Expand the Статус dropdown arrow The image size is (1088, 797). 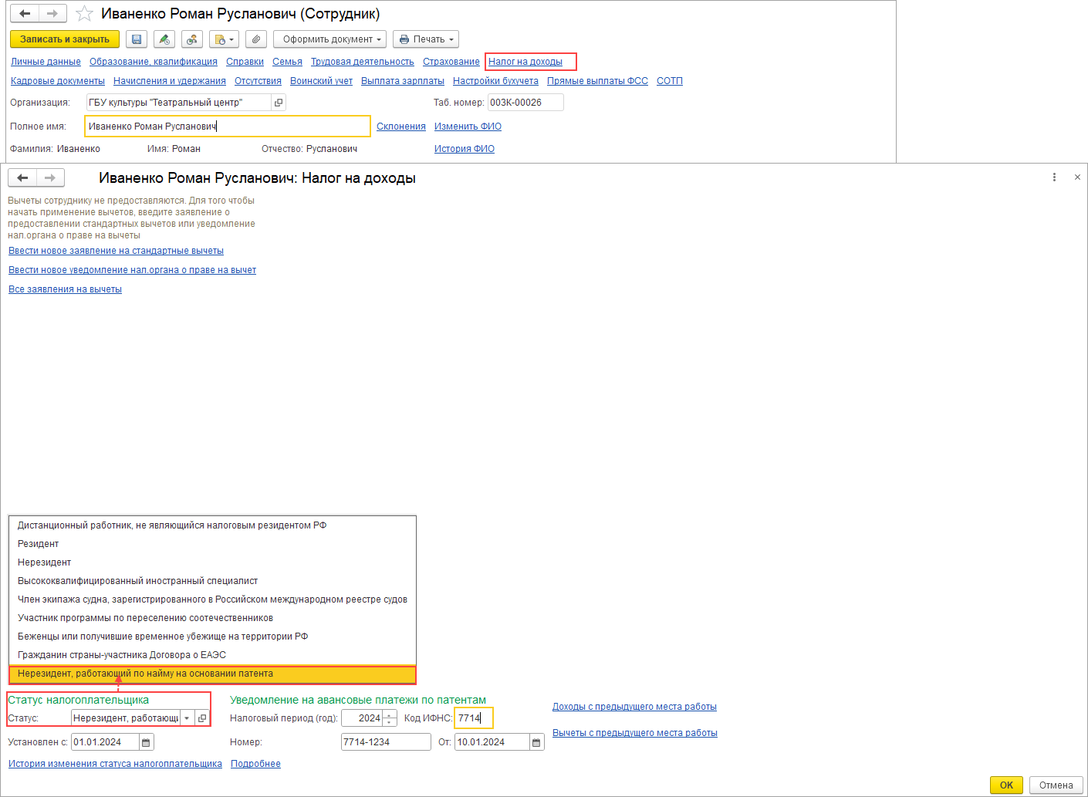pyautogui.click(x=187, y=718)
